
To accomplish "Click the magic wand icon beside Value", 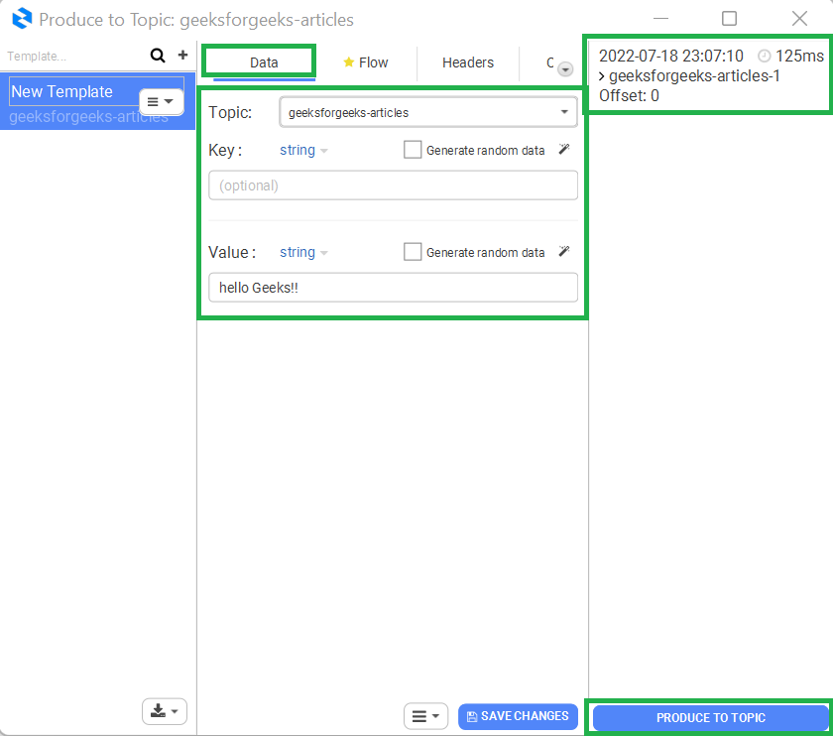I will [x=564, y=251].
